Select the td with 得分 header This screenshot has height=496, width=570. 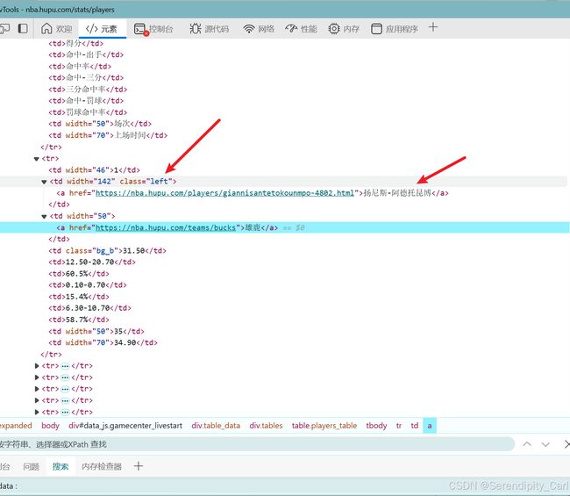pos(76,43)
